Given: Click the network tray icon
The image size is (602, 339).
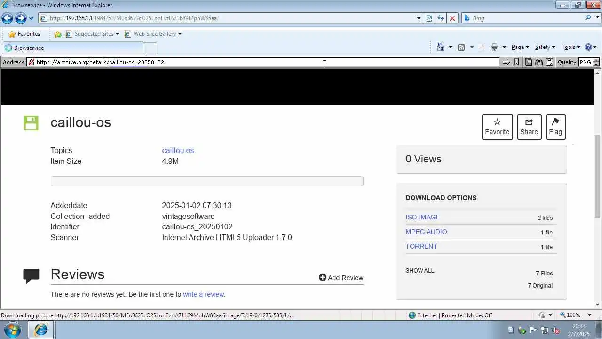Looking at the screenshot, I should pyautogui.click(x=545, y=330).
